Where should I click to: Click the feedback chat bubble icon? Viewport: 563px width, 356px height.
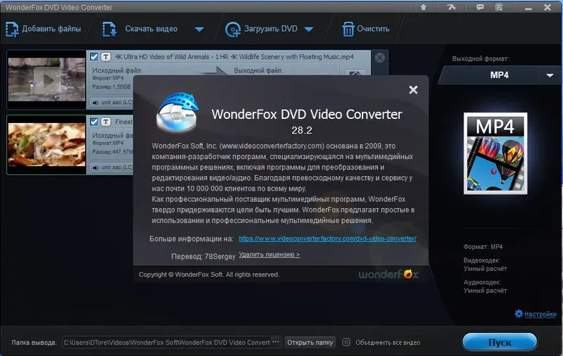pyautogui.click(x=480, y=7)
